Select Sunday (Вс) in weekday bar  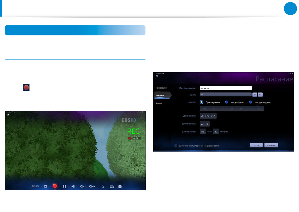coord(259,108)
